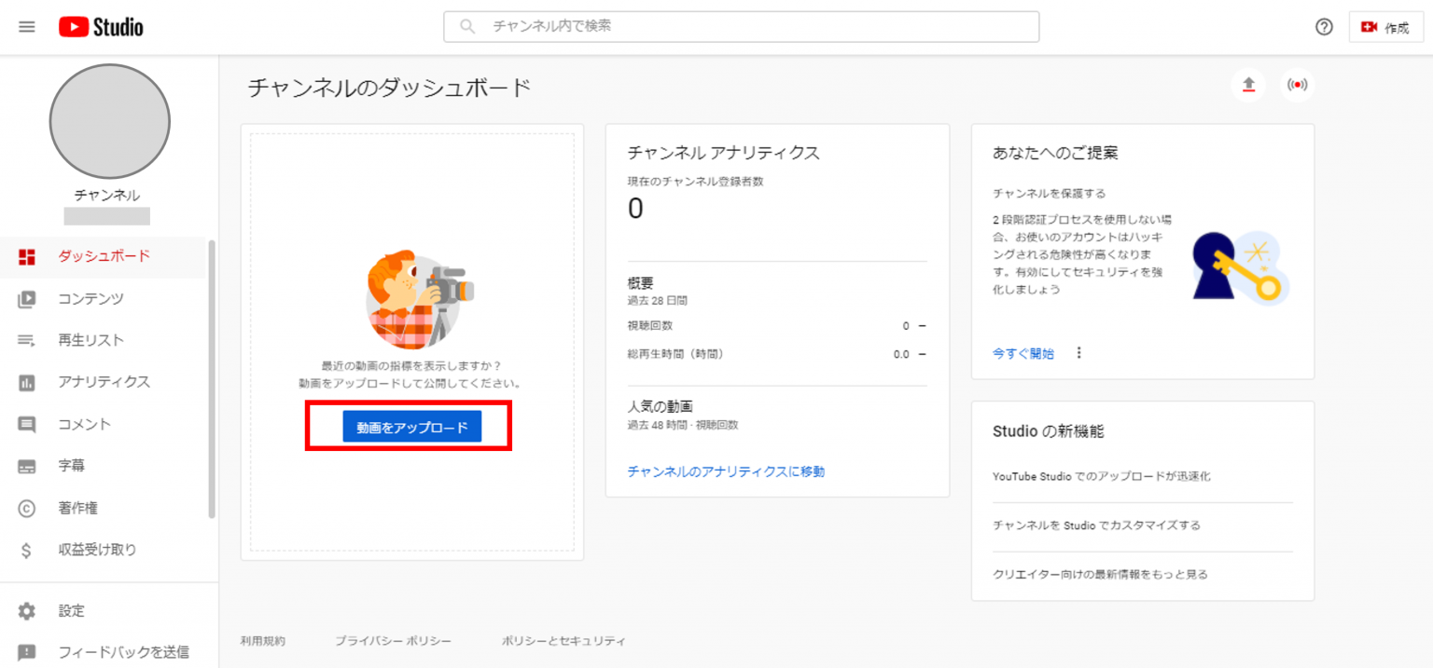Open 収益受け取り monetization section

coord(97,550)
